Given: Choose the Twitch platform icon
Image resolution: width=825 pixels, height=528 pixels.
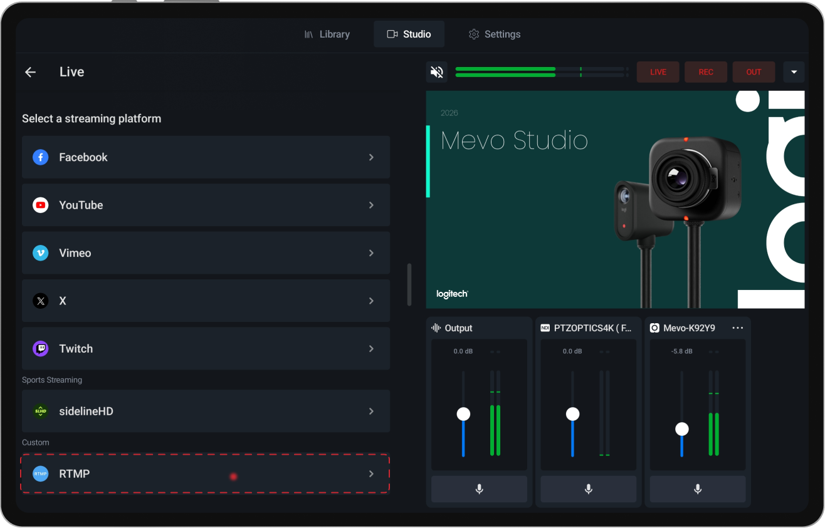Looking at the screenshot, I should click(x=40, y=348).
